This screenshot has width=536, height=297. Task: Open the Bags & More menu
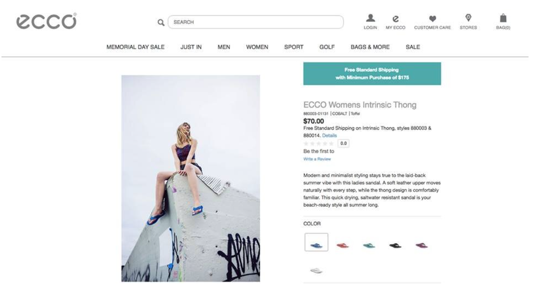[x=370, y=47]
